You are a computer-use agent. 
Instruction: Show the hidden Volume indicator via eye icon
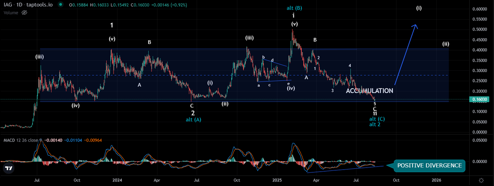pyautogui.click(x=24, y=13)
